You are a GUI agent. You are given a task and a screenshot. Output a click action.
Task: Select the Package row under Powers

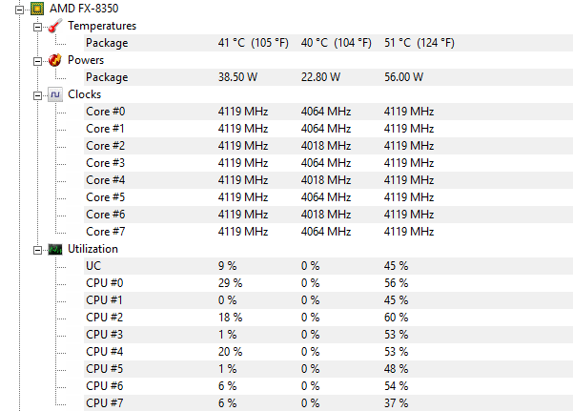coord(328,77)
